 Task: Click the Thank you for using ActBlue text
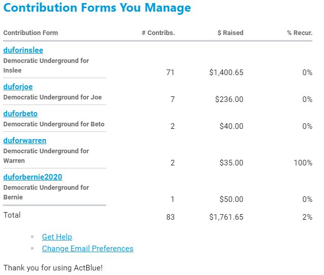tap(53, 267)
